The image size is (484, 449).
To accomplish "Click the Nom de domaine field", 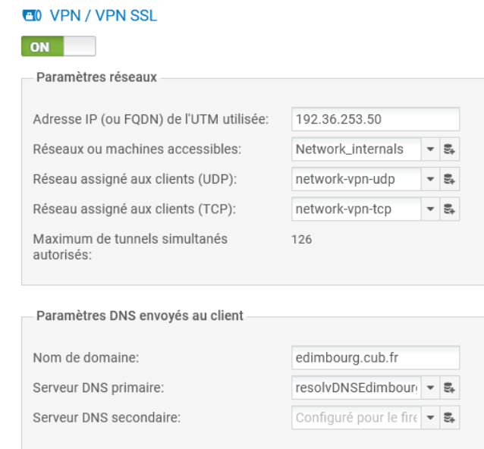I will click(x=376, y=355).
